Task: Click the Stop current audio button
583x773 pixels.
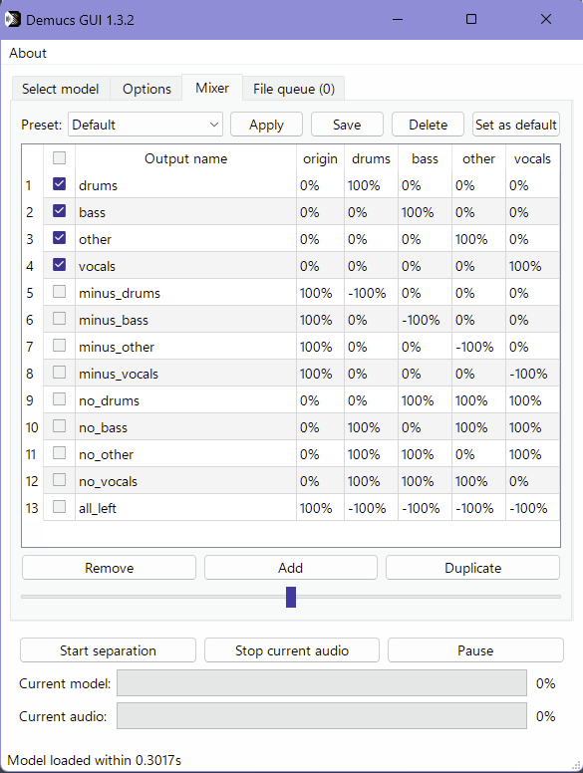Action: (292, 650)
